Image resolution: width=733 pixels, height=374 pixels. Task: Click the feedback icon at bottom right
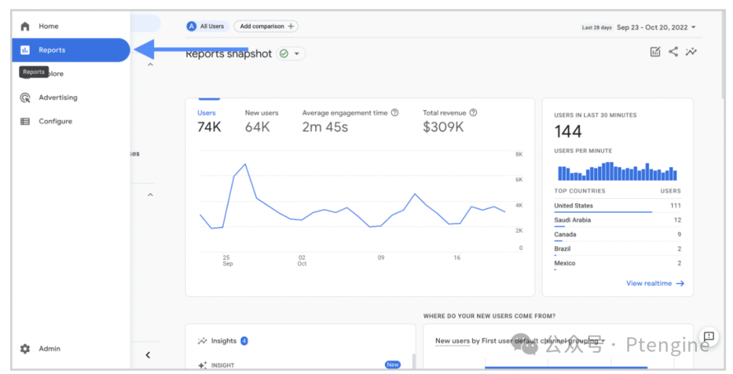(x=709, y=336)
